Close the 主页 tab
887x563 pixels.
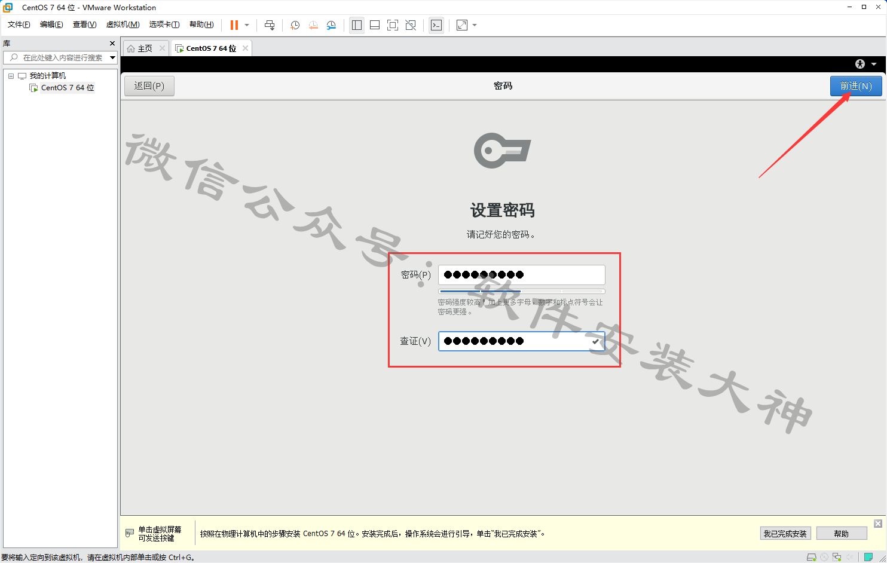tap(162, 48)
